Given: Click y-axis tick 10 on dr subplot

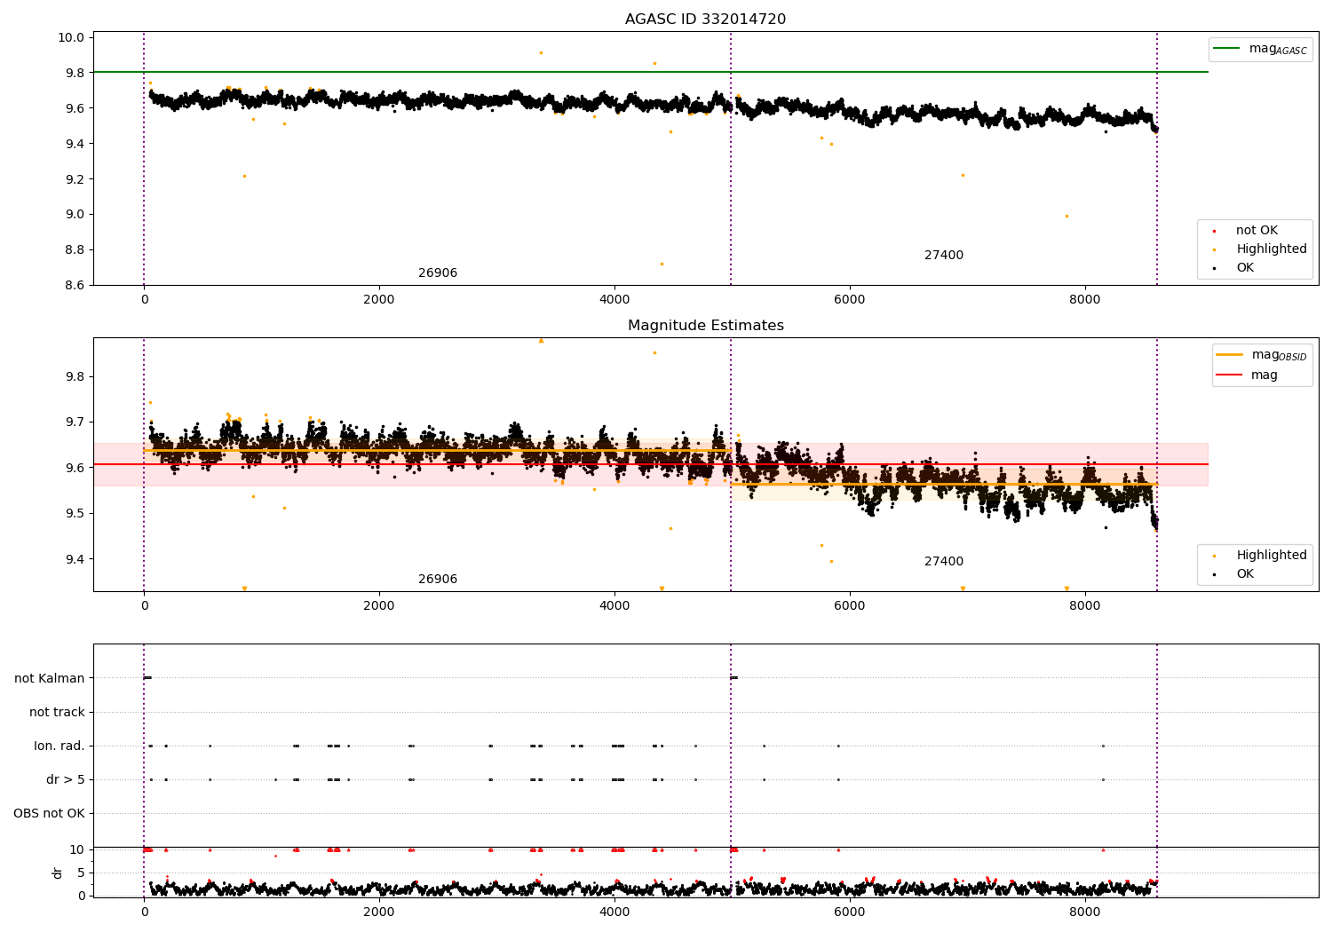Looking at the screenshot, I should pos(77,849).
